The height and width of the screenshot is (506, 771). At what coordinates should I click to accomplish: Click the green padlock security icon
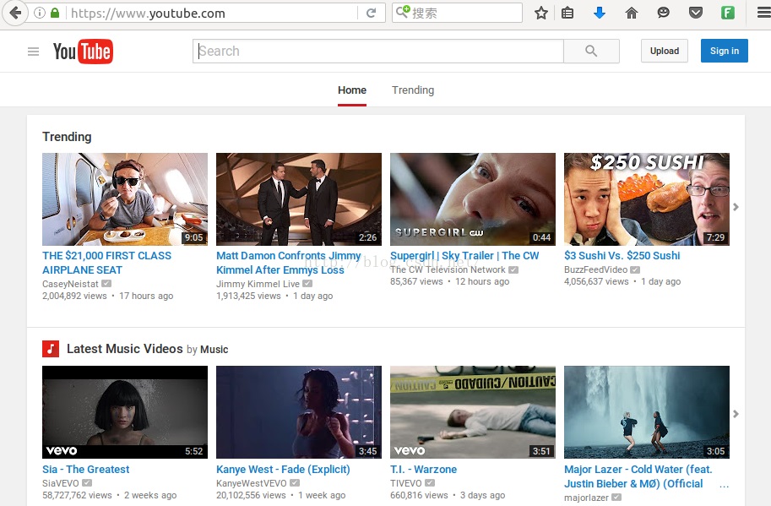pyautogui.click(x=55, y=13)
